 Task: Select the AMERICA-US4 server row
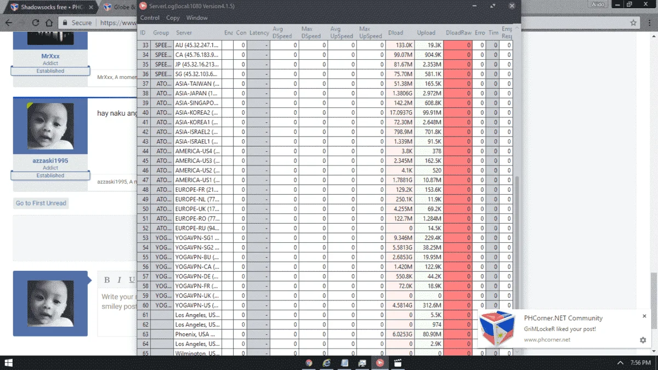[325, 151]
